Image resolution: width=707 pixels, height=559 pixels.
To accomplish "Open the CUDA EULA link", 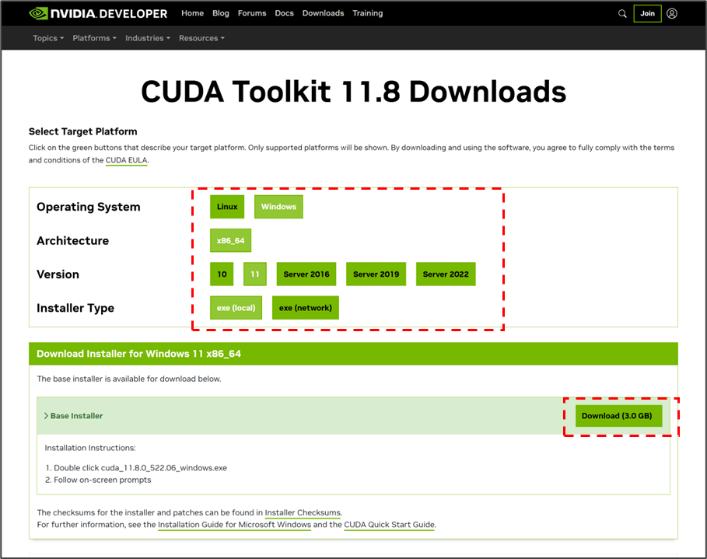I will click(x=126, y=160).
